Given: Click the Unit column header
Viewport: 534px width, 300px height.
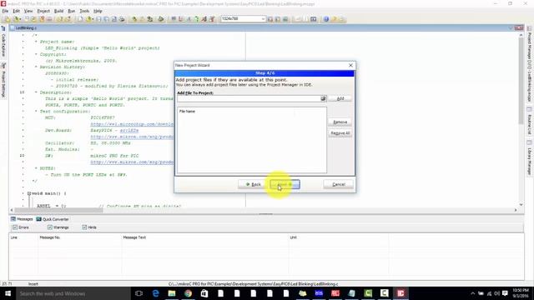Looking at the screenshot, I should 293,237.
